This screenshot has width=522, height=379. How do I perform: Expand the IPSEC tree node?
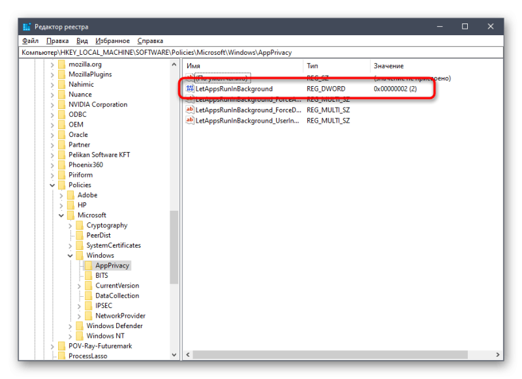(x=79, y=306)
